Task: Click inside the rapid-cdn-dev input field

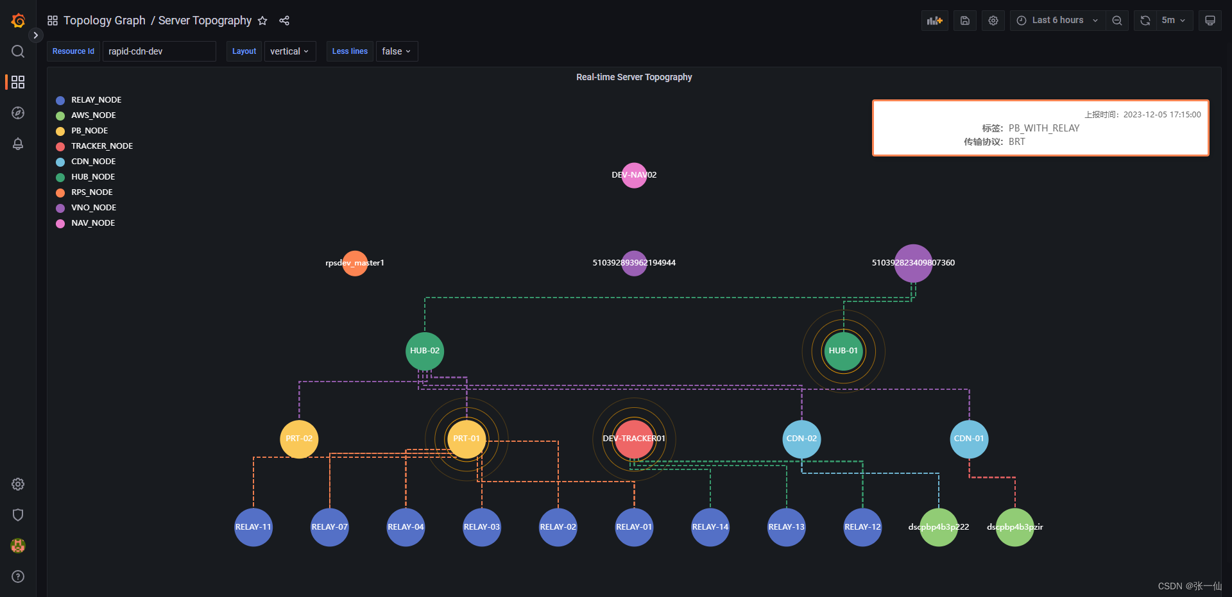Action: click(159, 51)
